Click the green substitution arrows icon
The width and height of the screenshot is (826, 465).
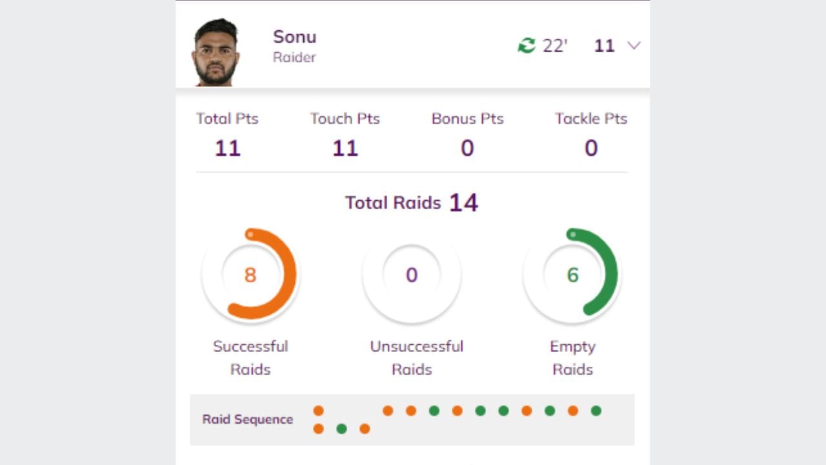click(527, 45)
